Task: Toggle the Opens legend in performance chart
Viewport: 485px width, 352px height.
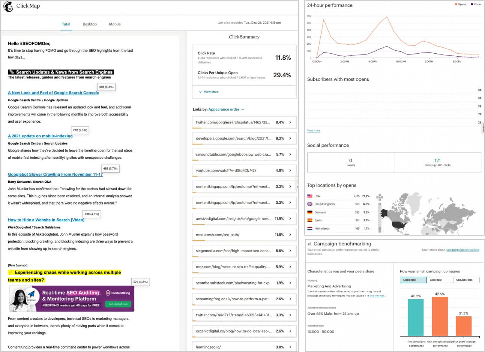Action: [461, 4]
